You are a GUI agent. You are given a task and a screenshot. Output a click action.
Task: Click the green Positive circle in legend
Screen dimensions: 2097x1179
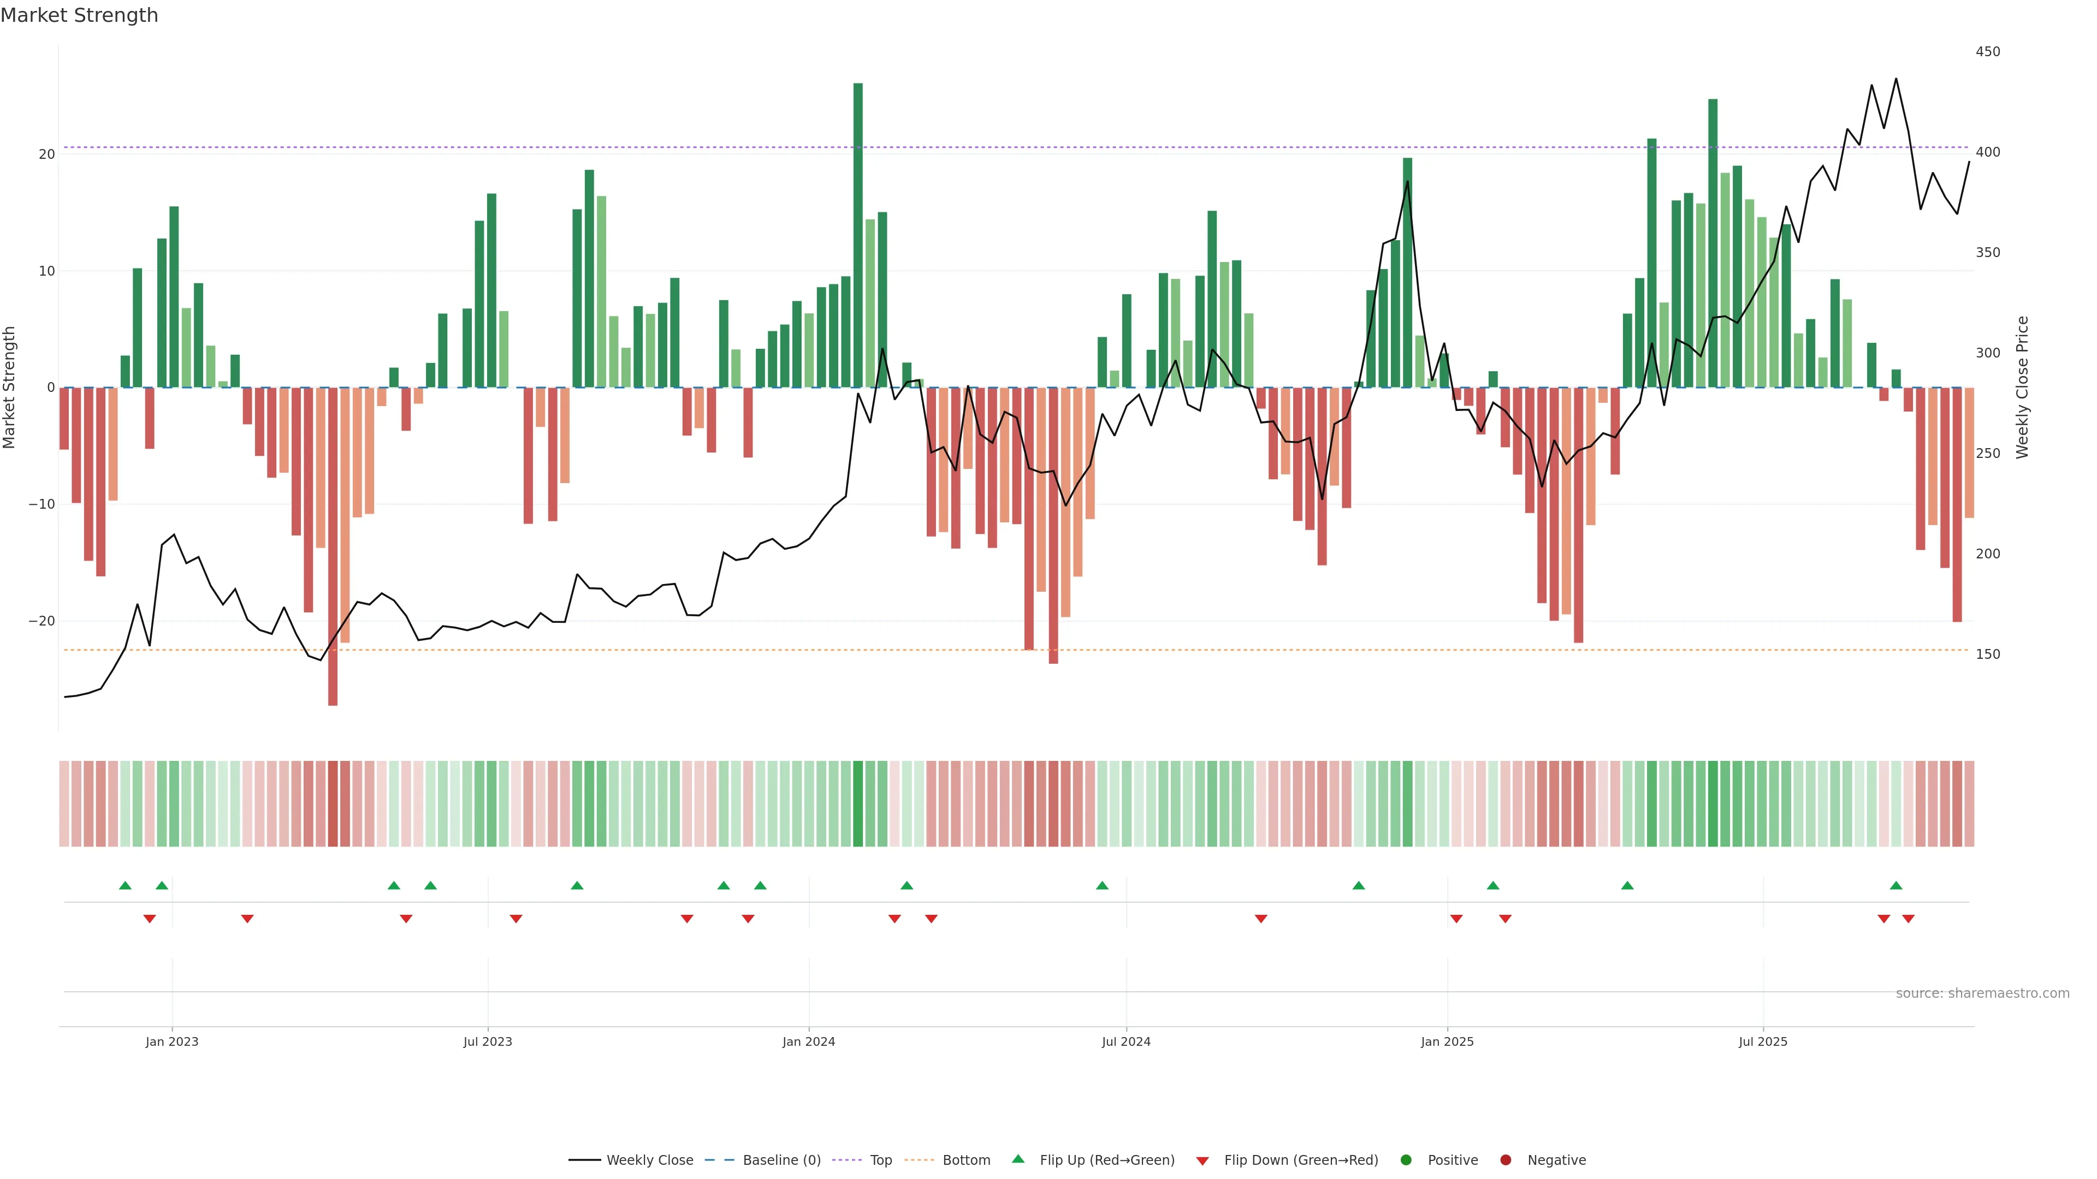pos(1406,1160)
